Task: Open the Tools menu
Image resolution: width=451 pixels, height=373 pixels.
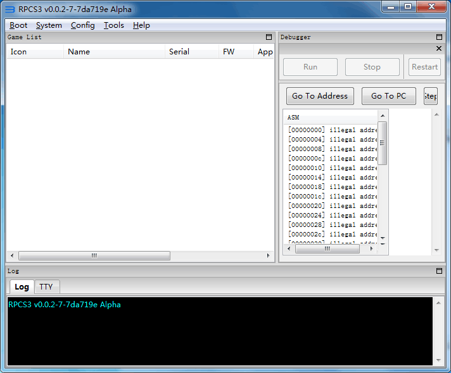Action: [114, 25]
